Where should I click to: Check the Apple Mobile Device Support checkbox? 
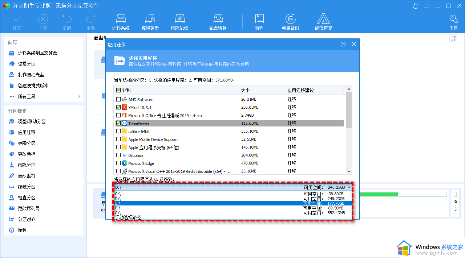[x=118, y=139]
